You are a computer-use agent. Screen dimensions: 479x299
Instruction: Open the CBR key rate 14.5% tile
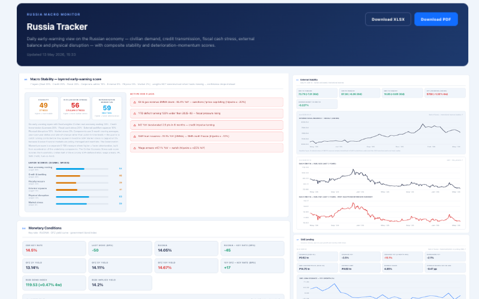[x=54, y=248]
